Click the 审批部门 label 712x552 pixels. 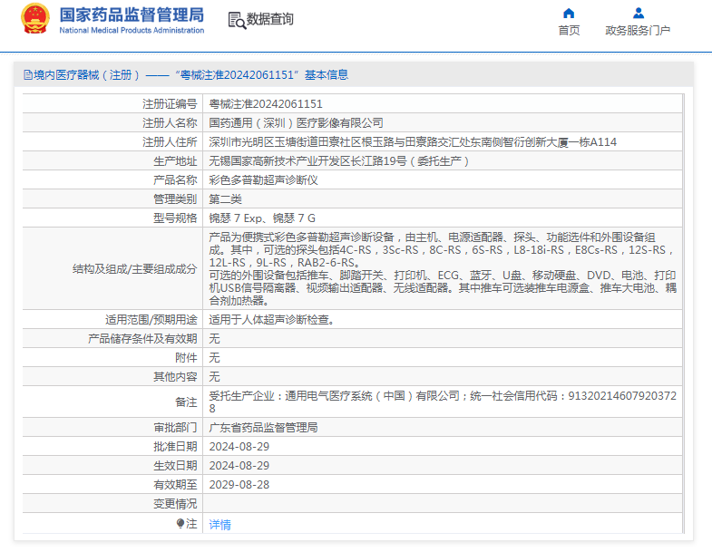point(175,428)
